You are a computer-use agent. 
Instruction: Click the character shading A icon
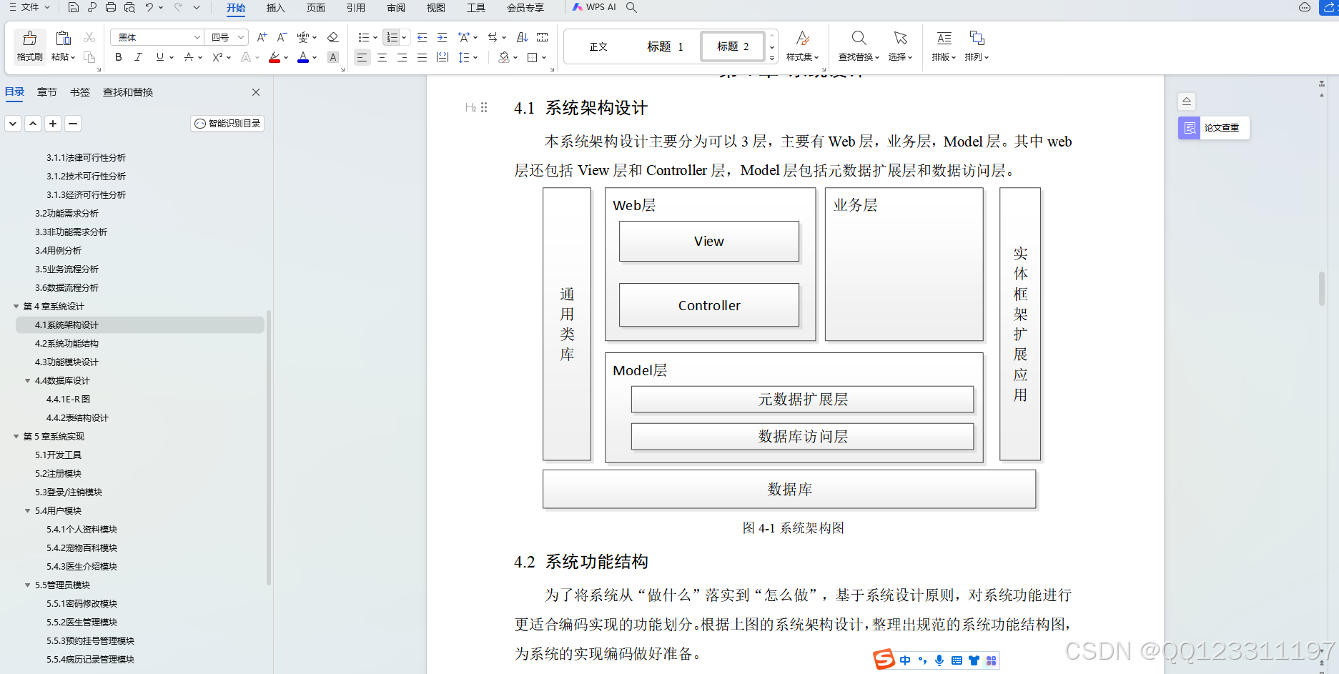(x=332, y=57)
